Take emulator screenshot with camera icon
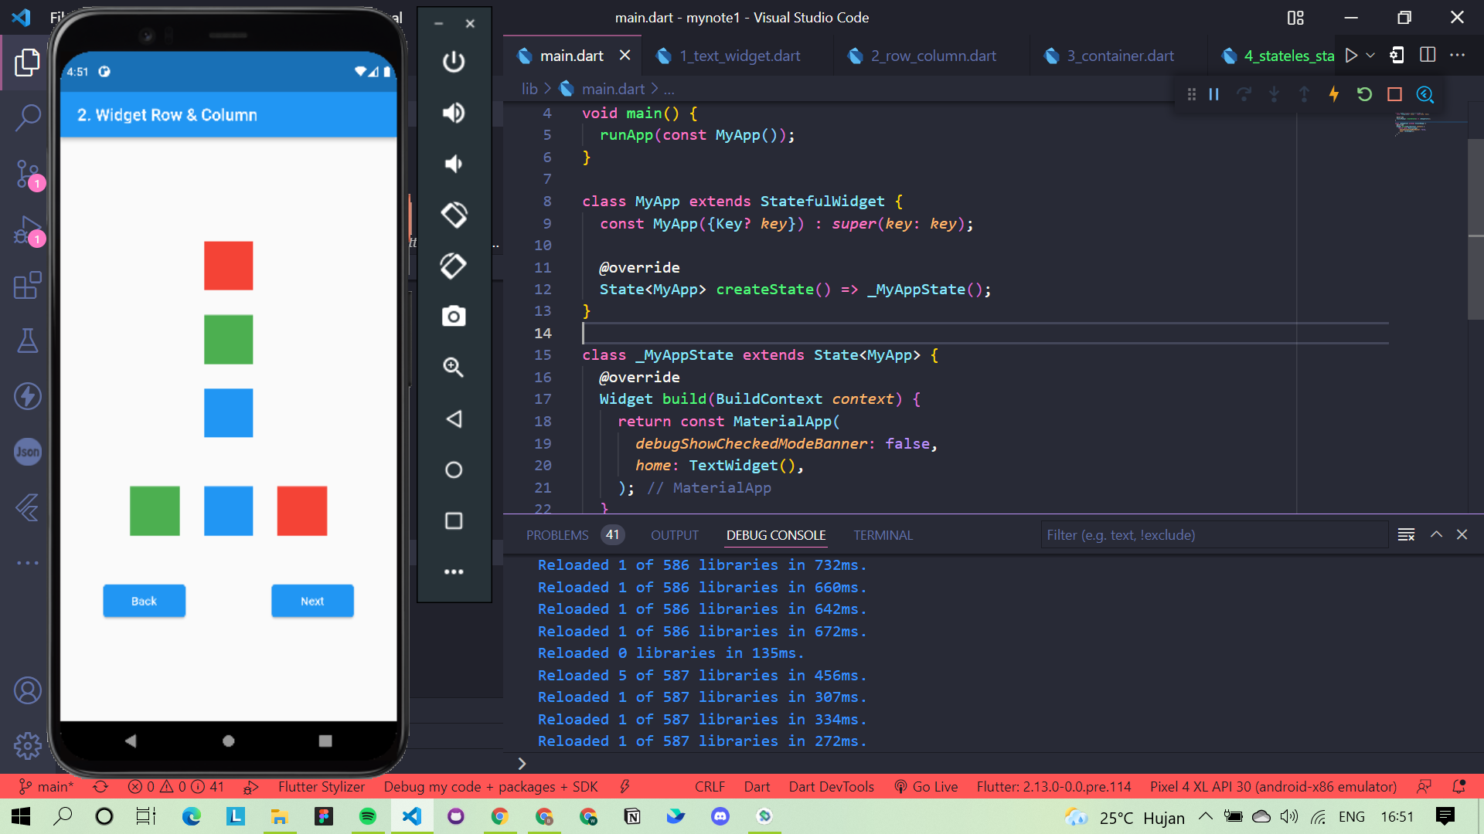The image size is (1484, 834). (x=454, y=317)
